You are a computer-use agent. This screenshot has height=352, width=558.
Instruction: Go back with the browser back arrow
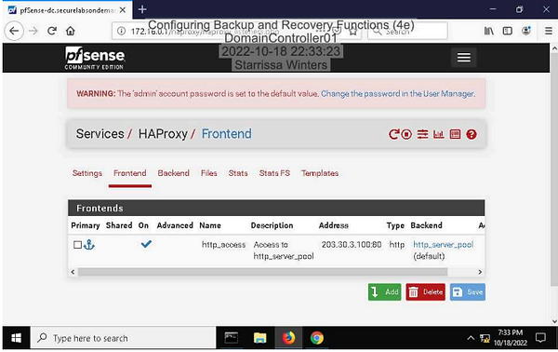14,31
